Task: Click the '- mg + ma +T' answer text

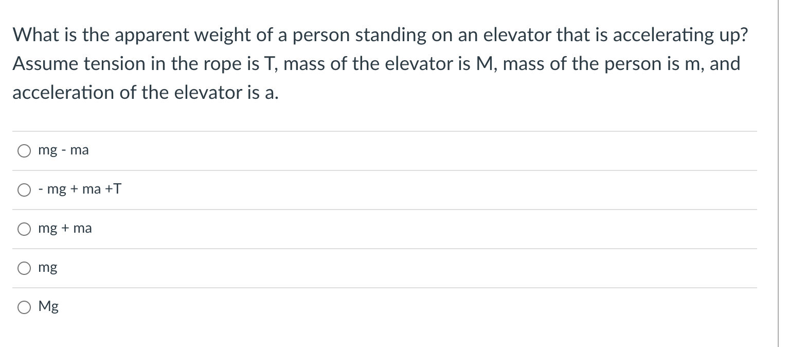Action: click(80, 189)
